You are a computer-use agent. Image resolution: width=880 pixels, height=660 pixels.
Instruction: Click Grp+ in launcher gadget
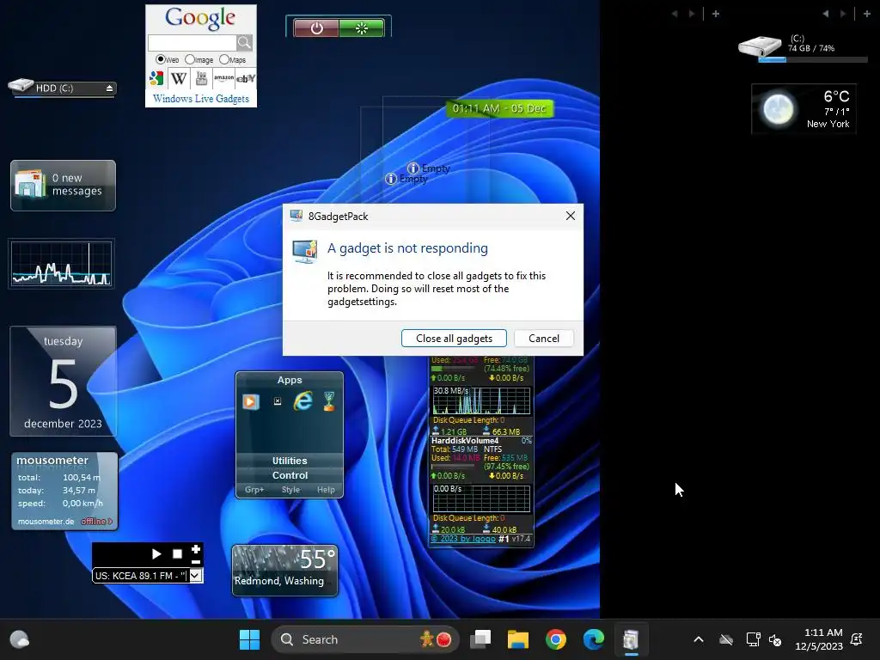[254, 489]
